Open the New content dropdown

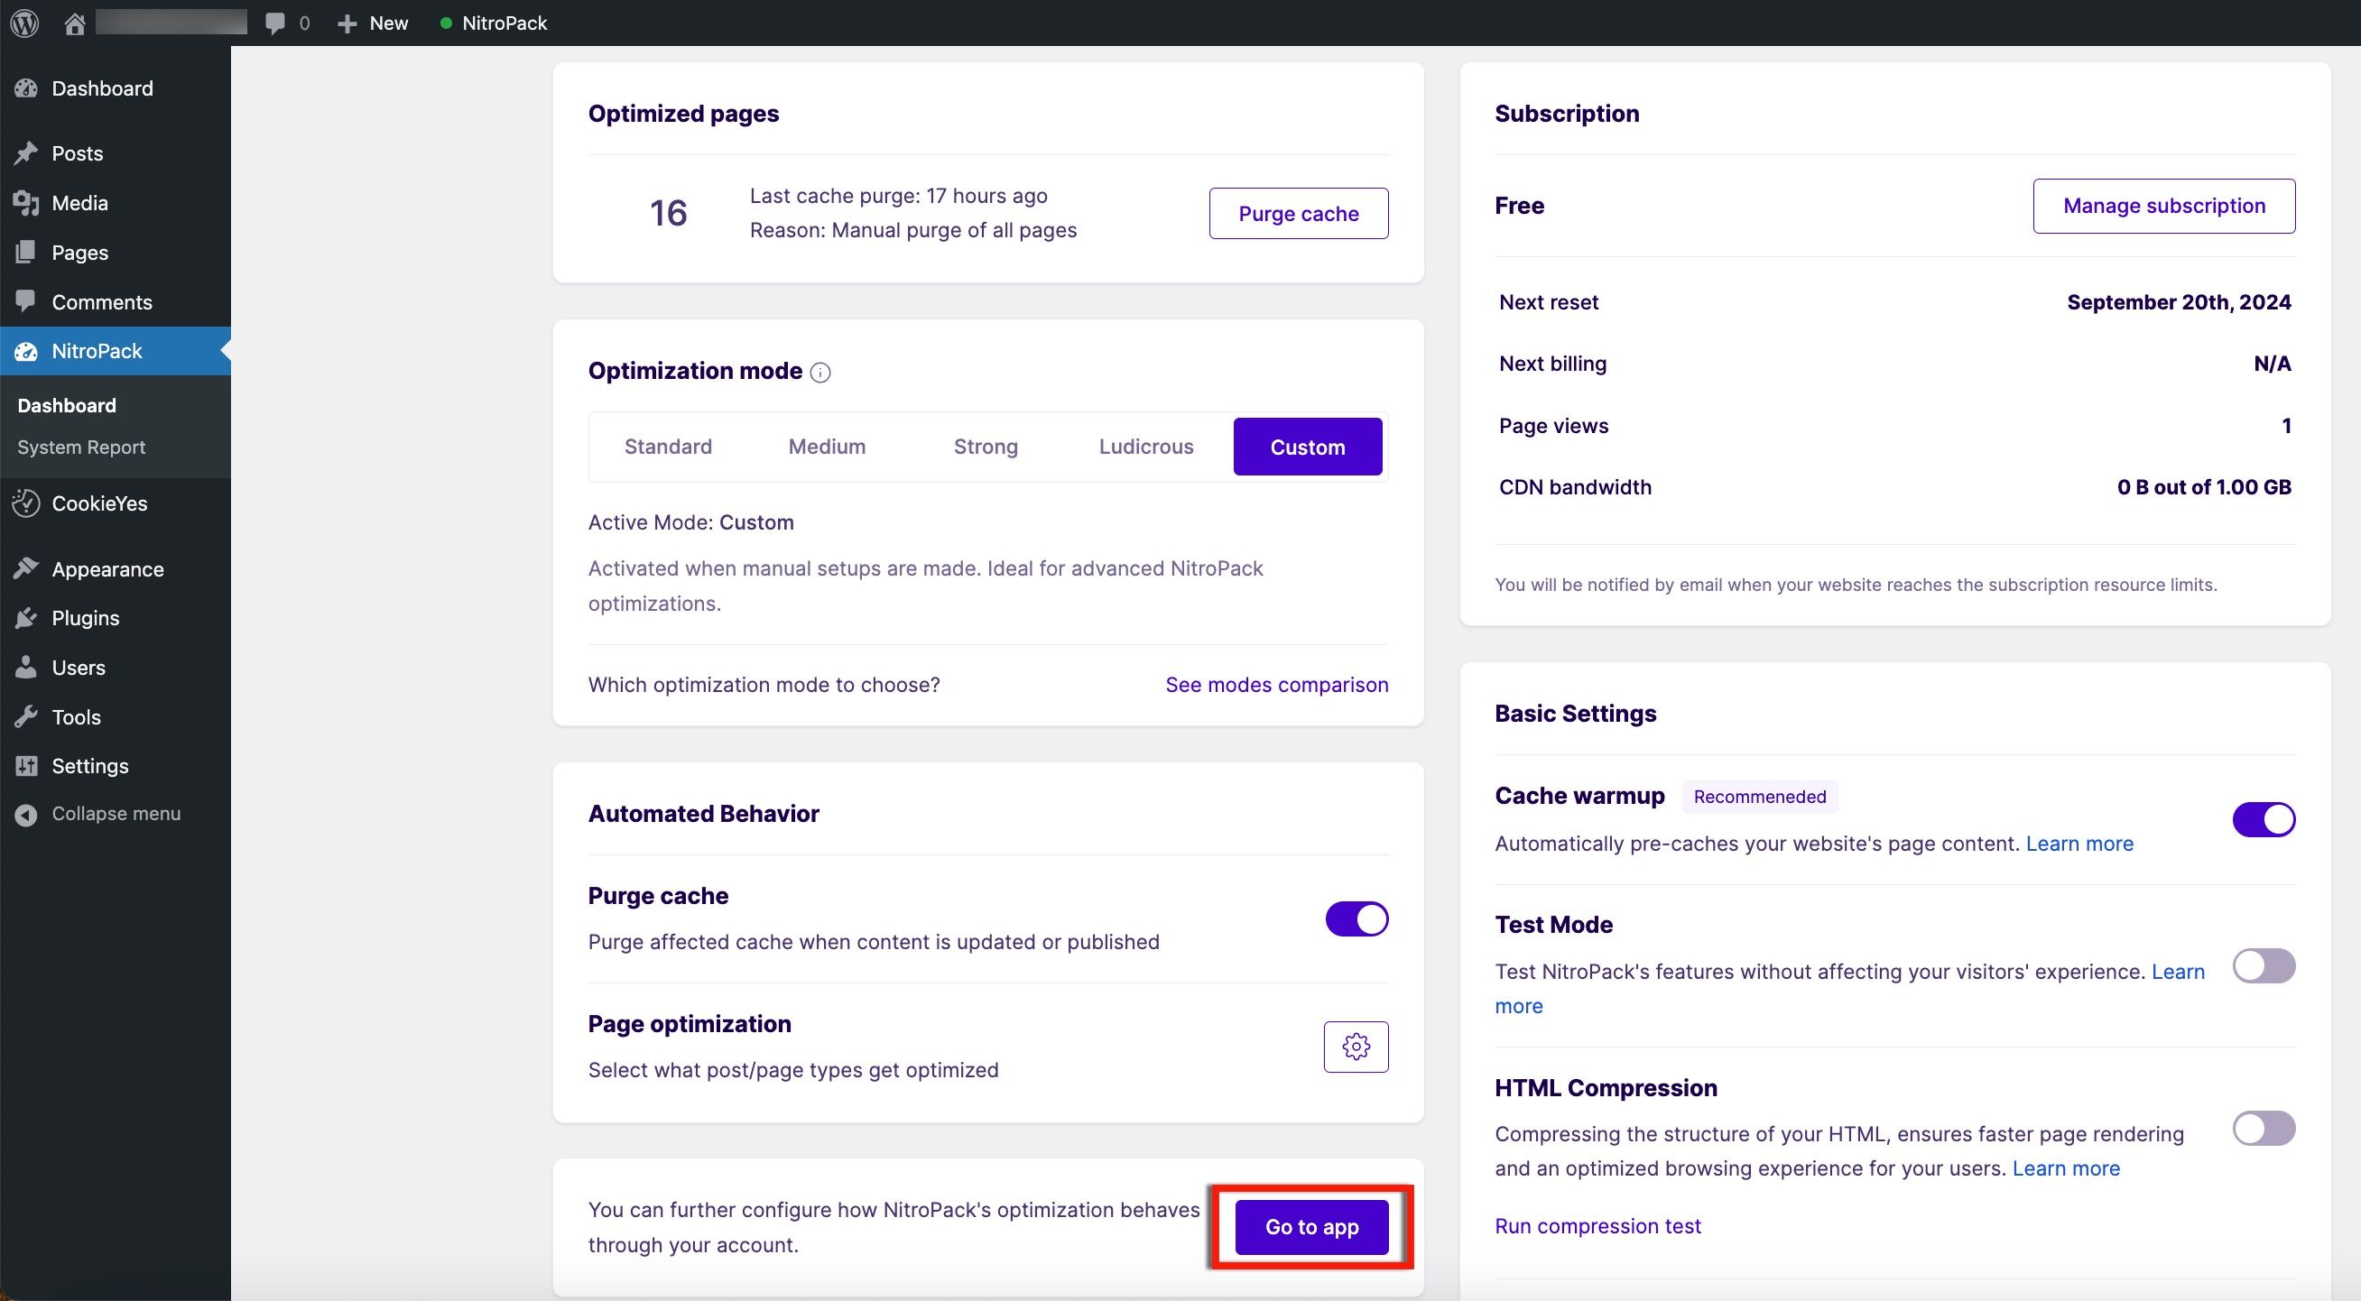[373, 23]
